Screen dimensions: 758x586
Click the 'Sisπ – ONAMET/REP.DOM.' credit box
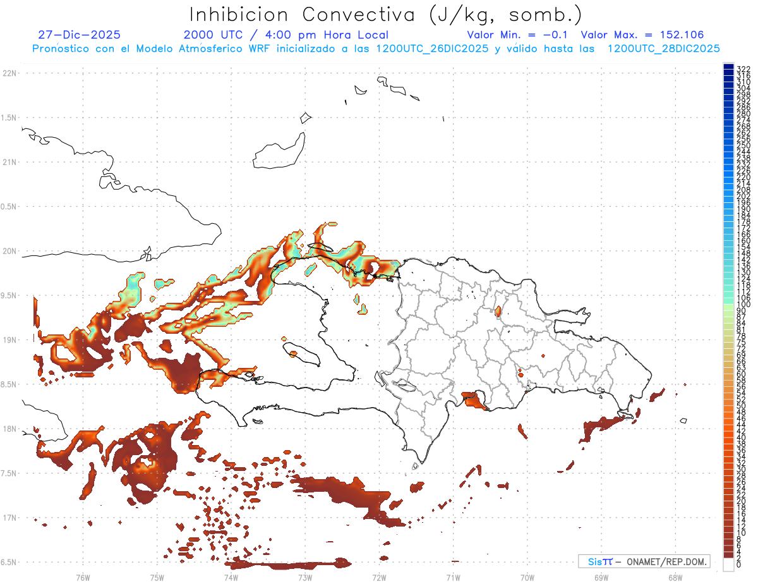pyautogui.click(x=644, y=561)
